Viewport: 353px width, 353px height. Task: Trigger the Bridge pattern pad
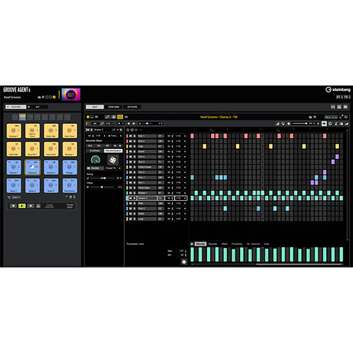point(70,167)
